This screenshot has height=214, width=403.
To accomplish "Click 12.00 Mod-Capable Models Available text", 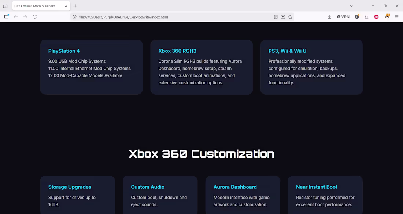I will pos(85,75).
